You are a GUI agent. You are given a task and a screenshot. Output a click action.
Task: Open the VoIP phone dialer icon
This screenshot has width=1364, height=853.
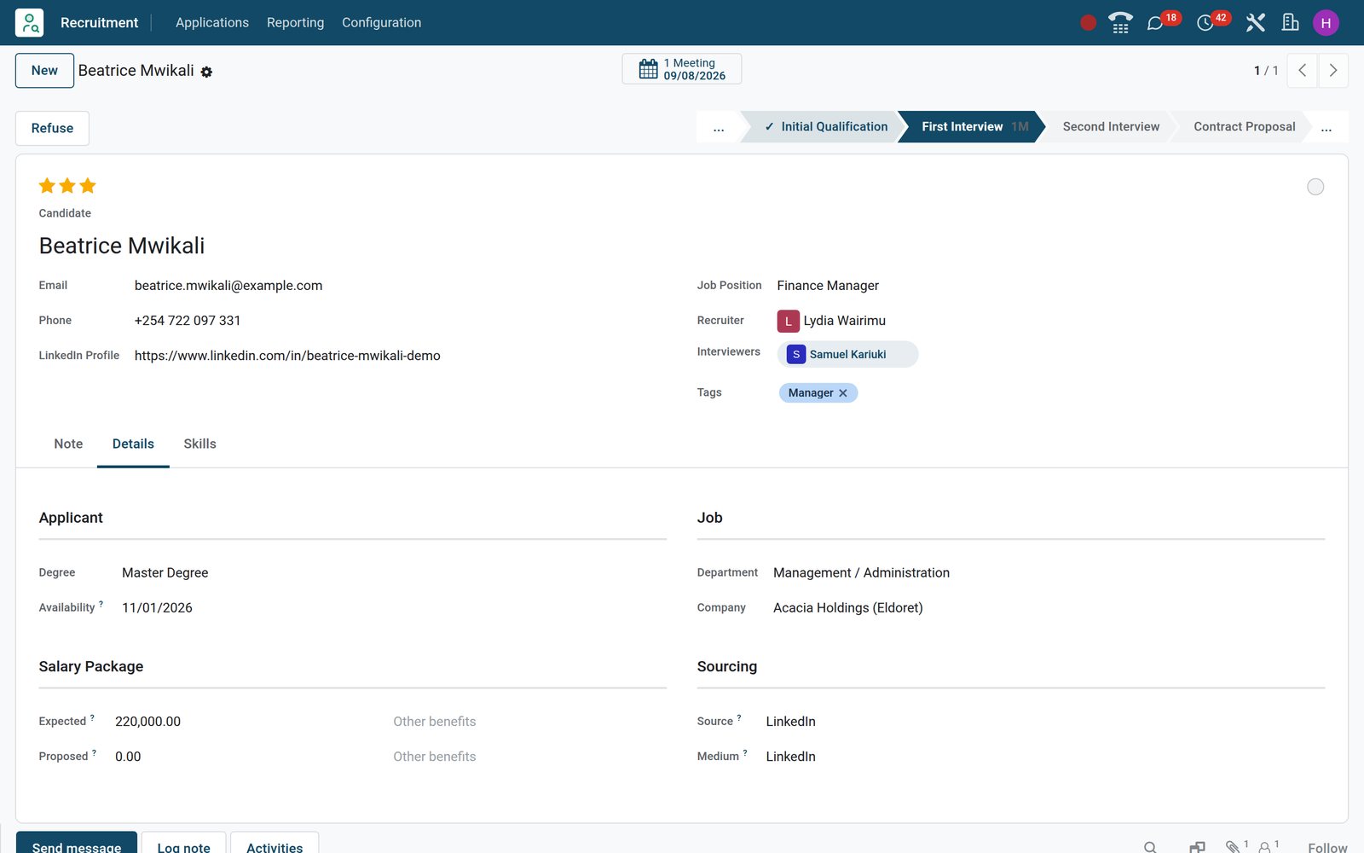coord(1120,23)
